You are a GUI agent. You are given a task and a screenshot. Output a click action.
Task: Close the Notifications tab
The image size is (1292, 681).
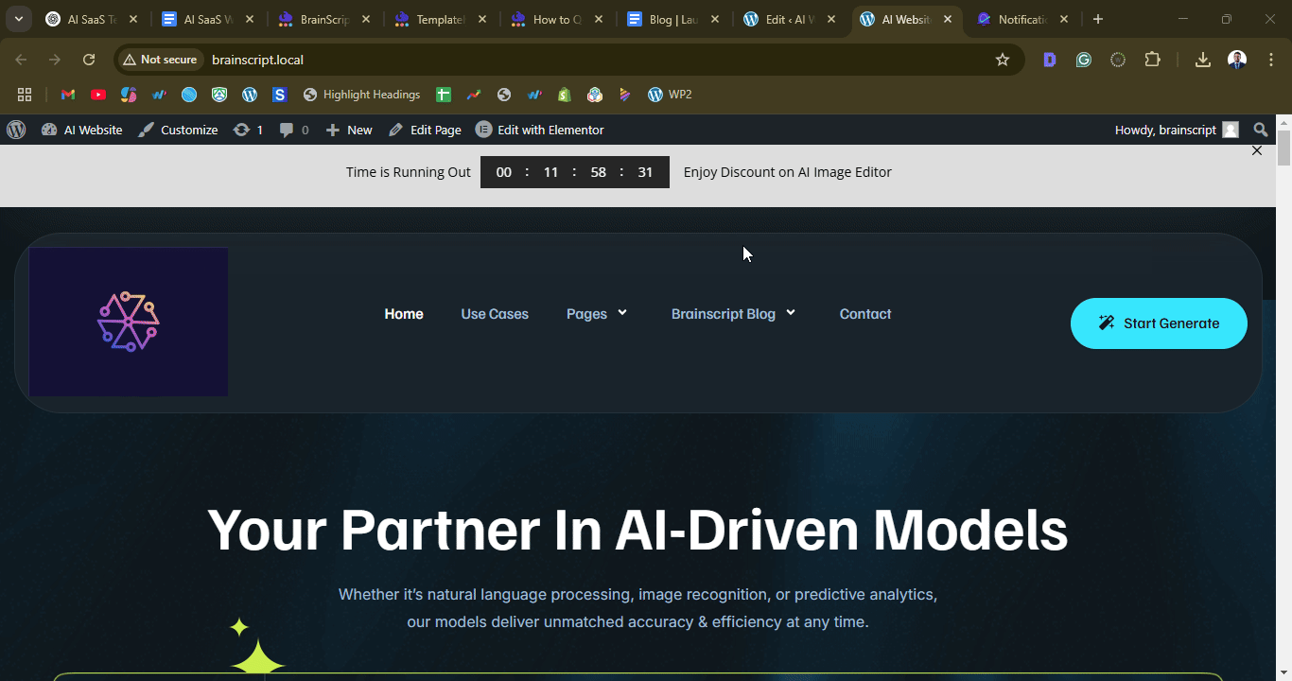1064,19
